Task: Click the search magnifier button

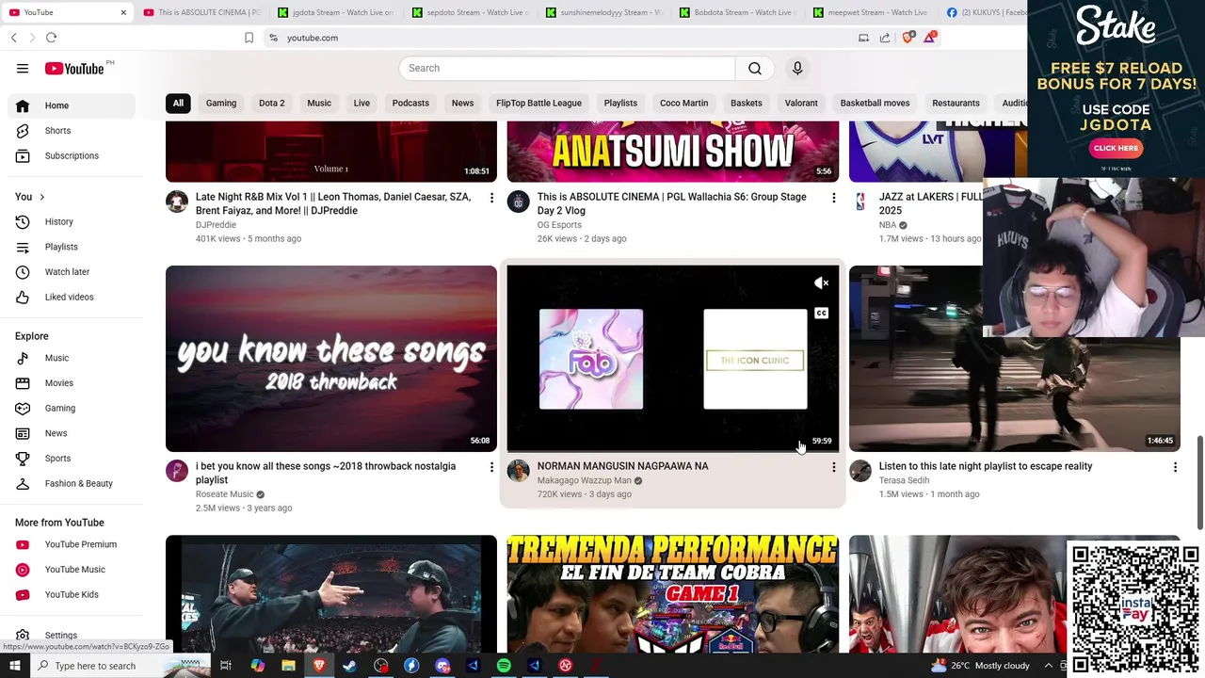Action: point(755,68)
